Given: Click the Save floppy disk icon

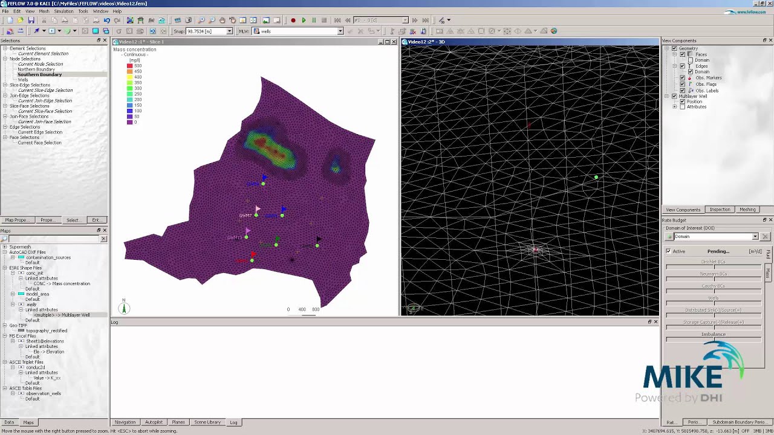Looking at the screenshot, I should pyautogui.click(x=31, y=20).
